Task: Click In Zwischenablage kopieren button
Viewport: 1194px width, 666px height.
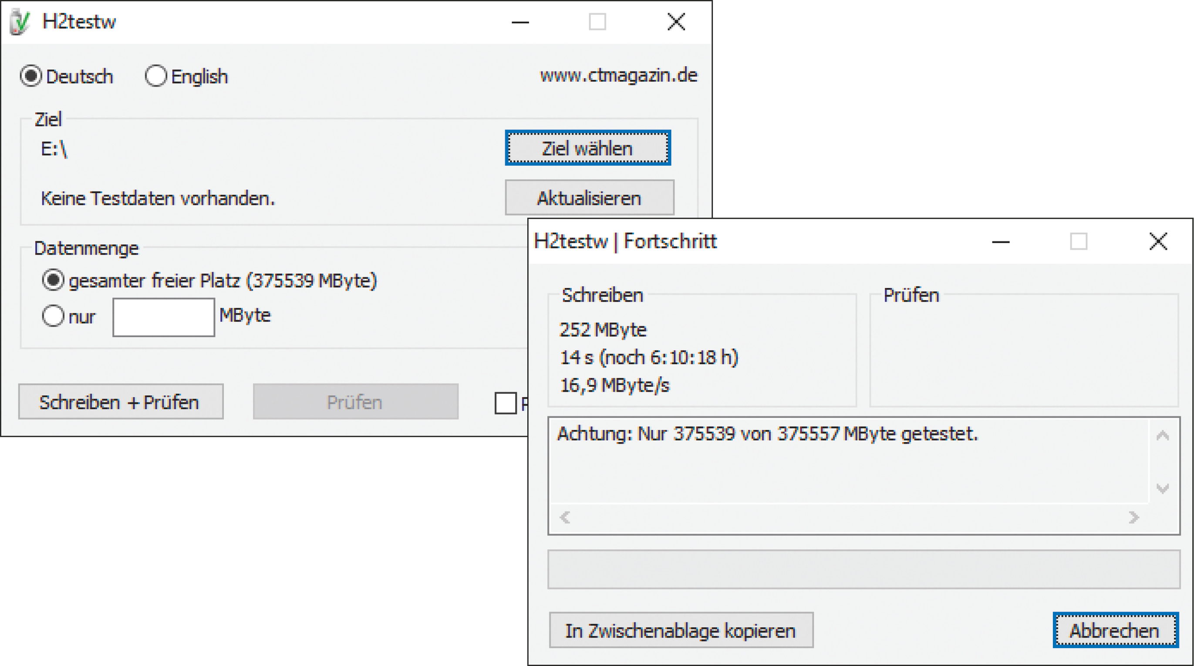Action: [x=681, y=630]
